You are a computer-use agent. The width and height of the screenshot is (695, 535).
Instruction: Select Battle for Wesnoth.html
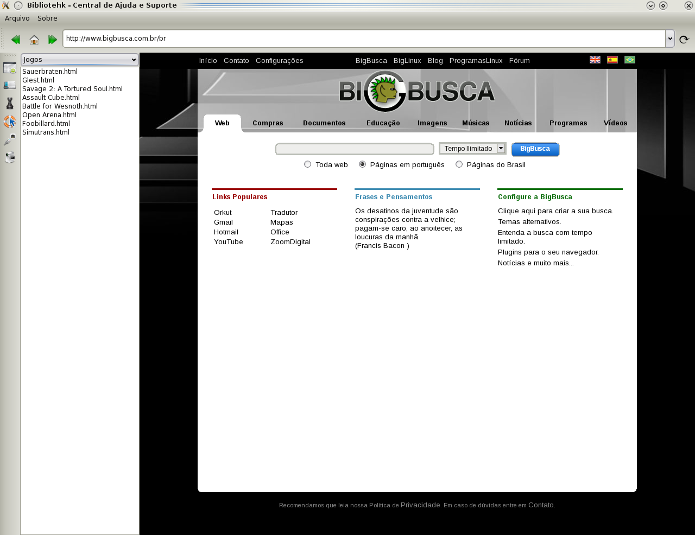60,106
